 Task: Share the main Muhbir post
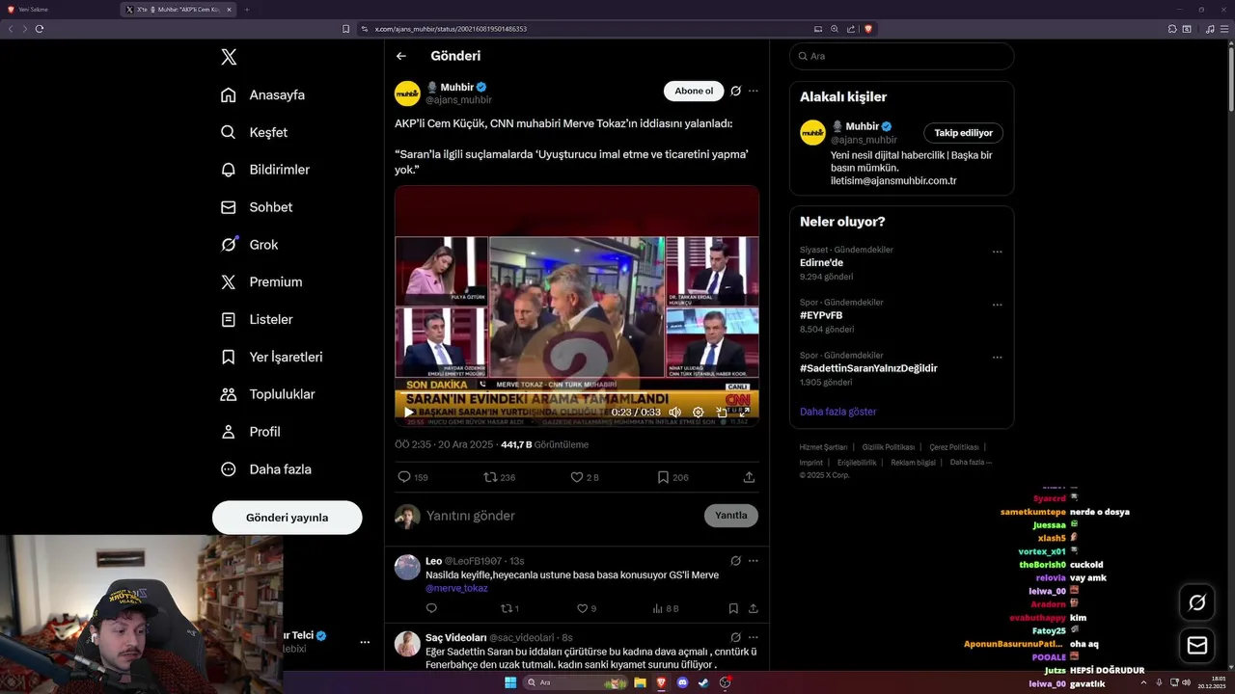click(x=749, y=477)
